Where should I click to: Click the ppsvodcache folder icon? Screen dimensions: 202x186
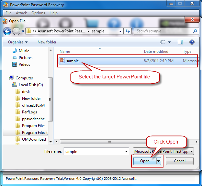tap(18, 119)
